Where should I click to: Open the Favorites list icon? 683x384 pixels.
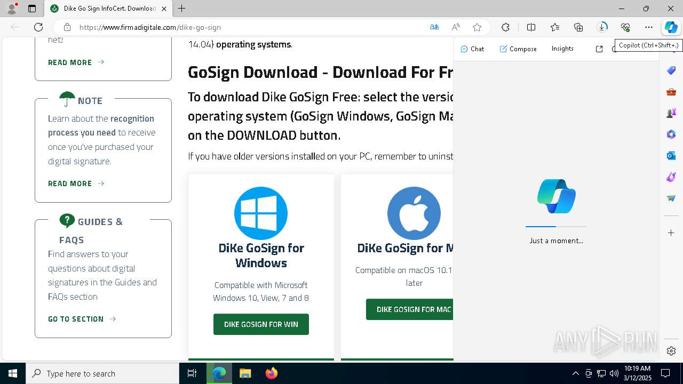point(555,27)
